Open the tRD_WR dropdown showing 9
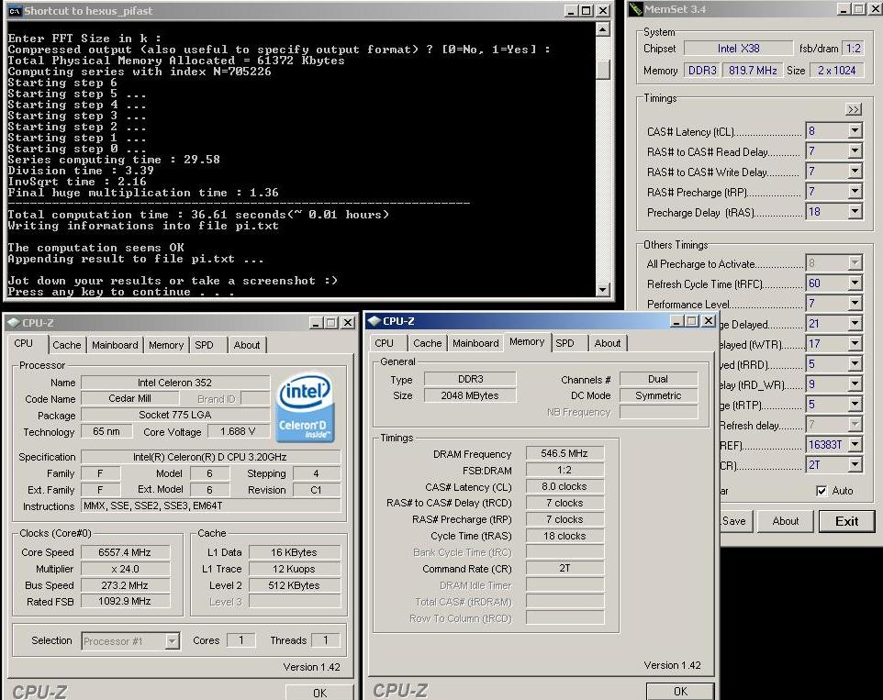 tap(855, 384)
